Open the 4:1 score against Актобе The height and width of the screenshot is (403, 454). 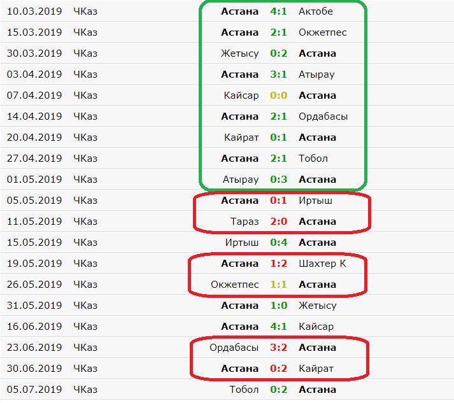279,11
